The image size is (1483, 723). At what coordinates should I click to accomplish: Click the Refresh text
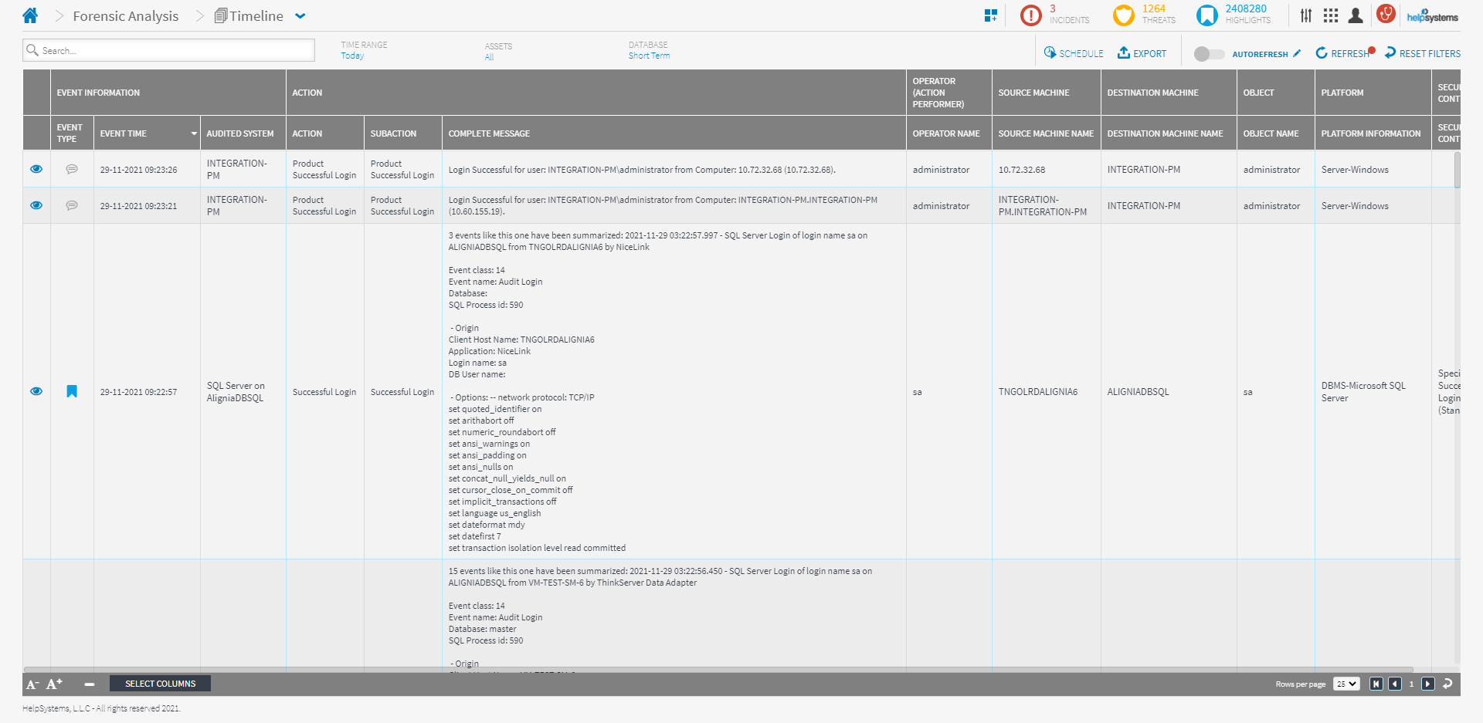point(1349,54)
